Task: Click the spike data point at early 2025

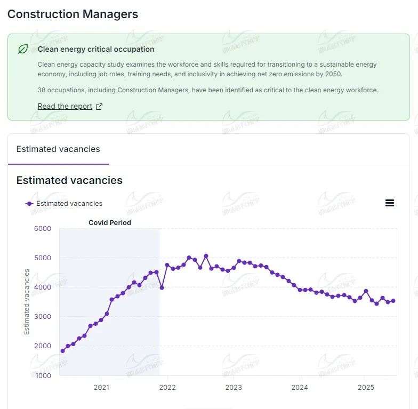Action: click(366, 291)
